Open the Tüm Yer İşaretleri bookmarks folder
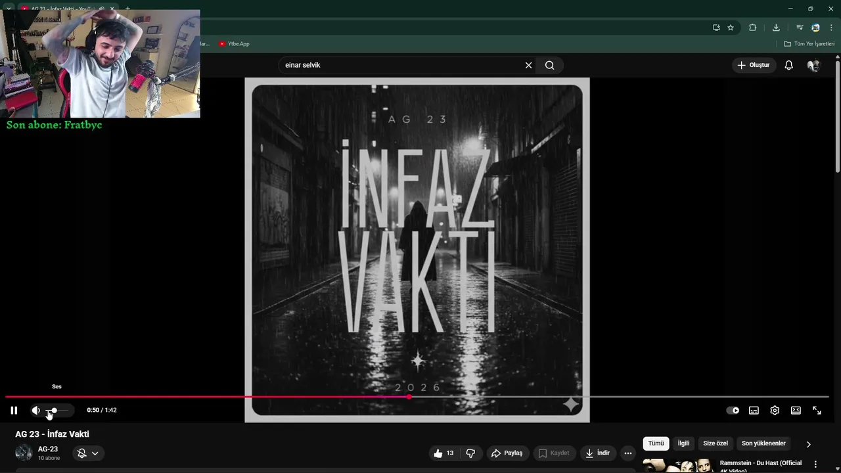The height and width of the screenshot is (473, 841). [x=809, y=44]
